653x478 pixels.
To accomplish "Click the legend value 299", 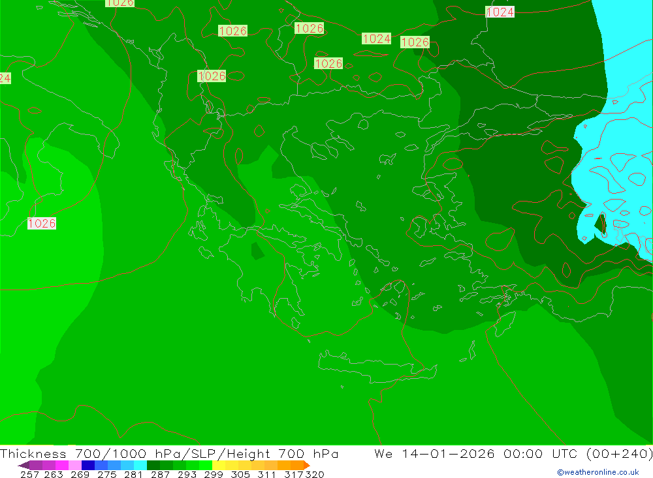I will click(214, 474).
